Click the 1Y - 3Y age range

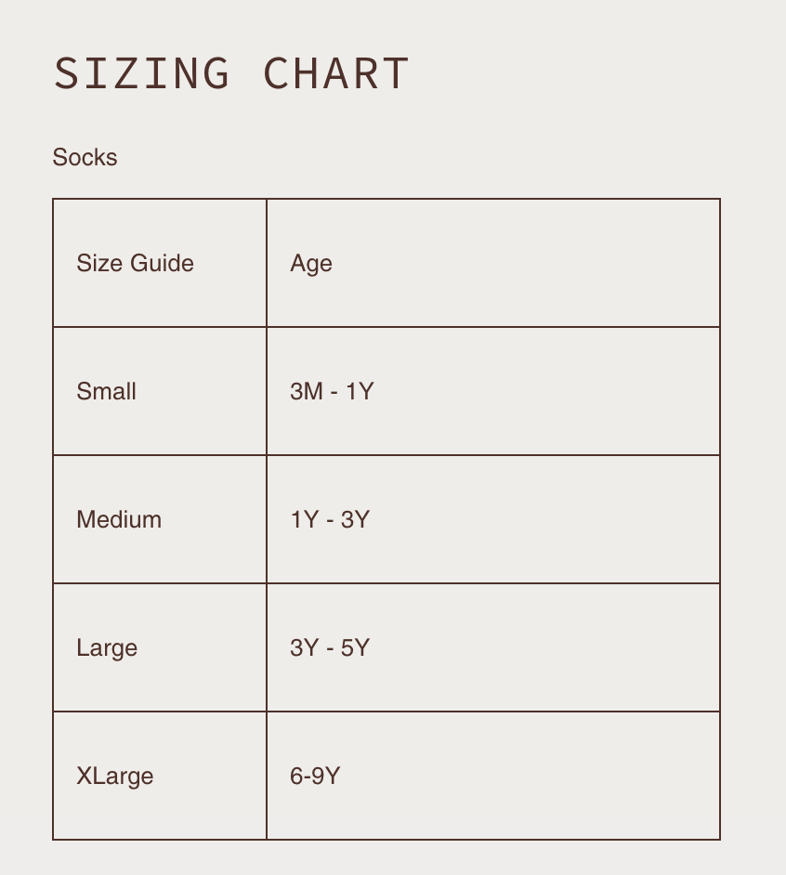coord(330,520)
